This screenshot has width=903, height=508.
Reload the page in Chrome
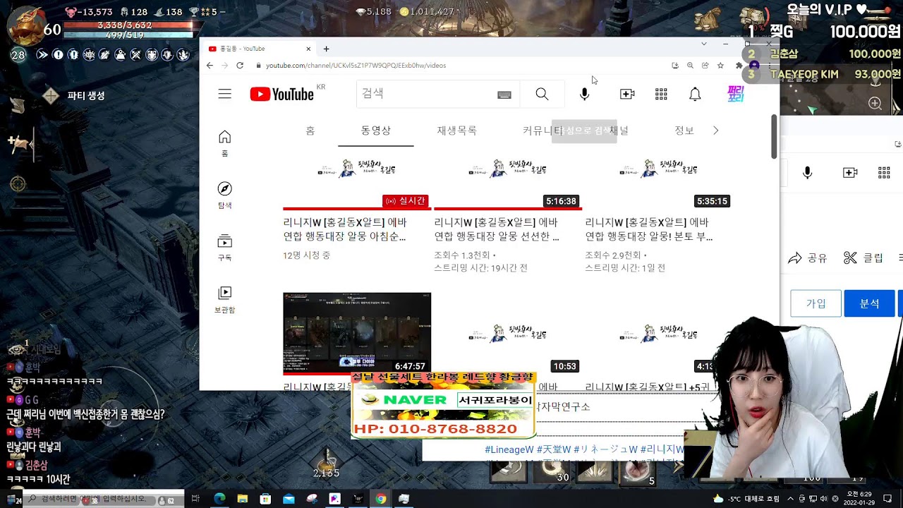click(x=240, y=66)
